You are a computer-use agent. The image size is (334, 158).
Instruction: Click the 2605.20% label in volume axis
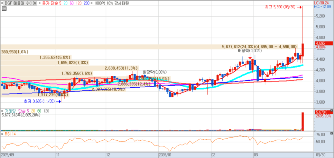point(323,116)
